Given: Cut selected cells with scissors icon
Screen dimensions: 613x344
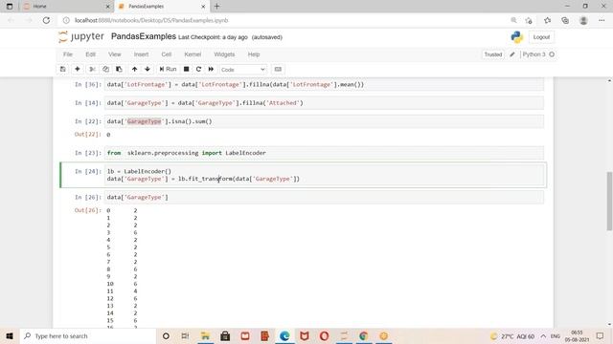Looking at the screenshot, I should pyautogui.click(x=92, y=69).
